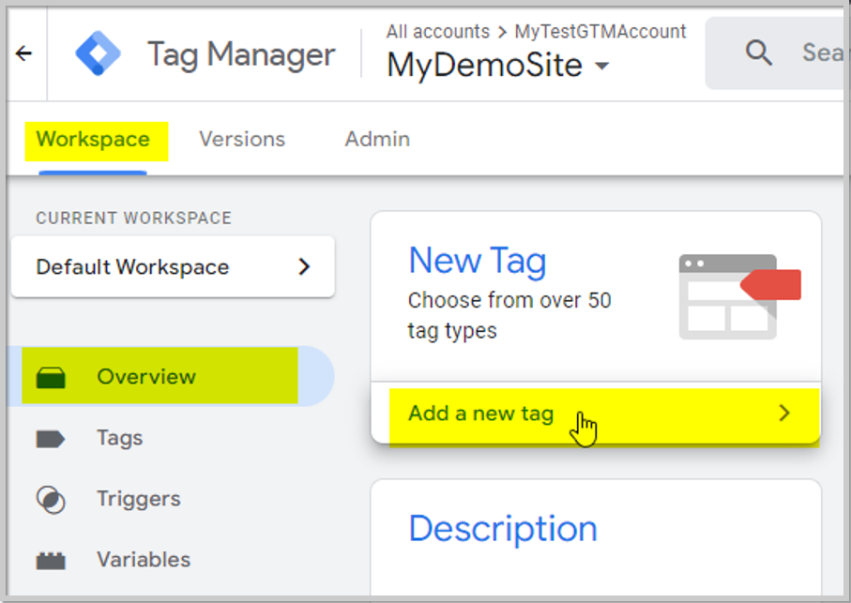This screenshot has height=603, width=851.
Task: Click the 'Choose from over 50 tag types' text
Action: (x=509, y=315)
